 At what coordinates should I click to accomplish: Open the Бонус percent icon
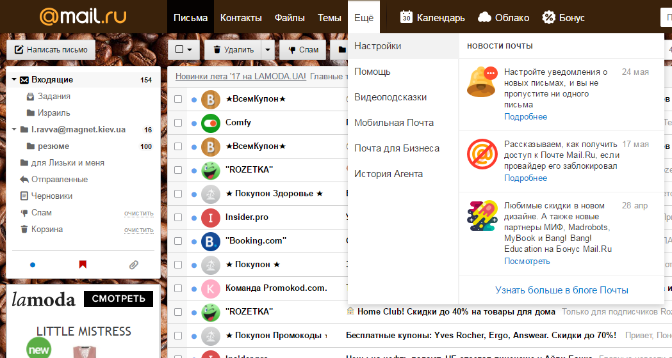point(548,17)
